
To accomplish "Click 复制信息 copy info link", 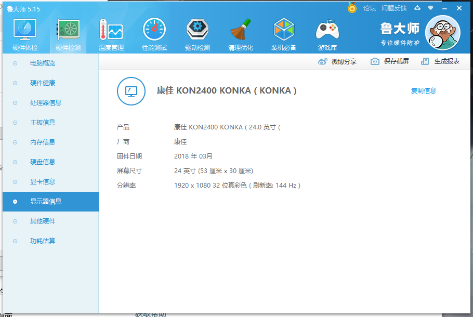I will point(423,91).
